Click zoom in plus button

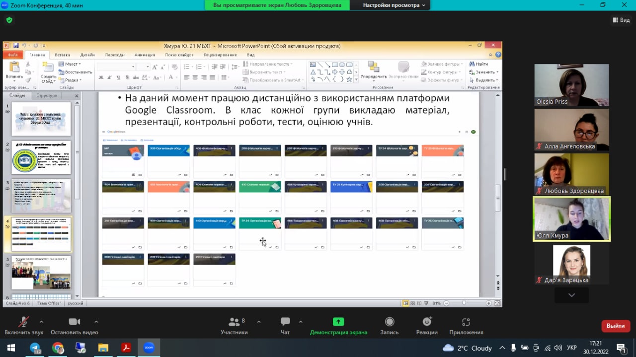click(489, 303)
